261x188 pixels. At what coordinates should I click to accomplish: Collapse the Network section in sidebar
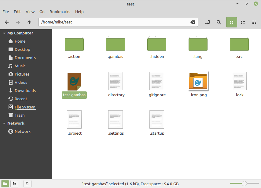click(x=4, y=123)
